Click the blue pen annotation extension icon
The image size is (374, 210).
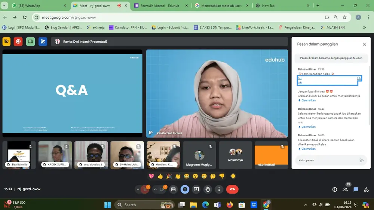pos(43,42)
